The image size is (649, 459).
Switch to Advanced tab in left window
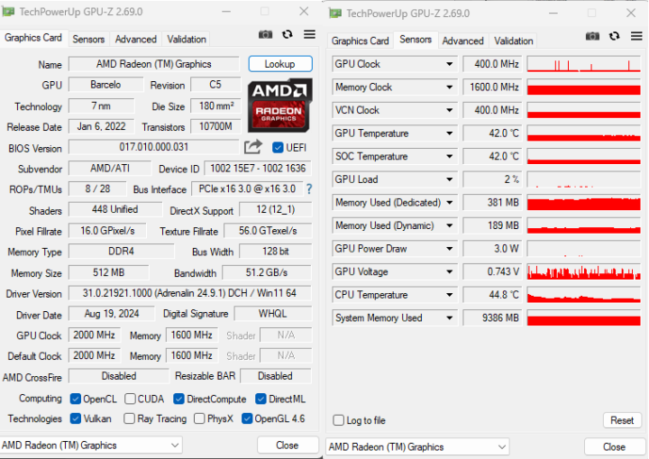136,40
